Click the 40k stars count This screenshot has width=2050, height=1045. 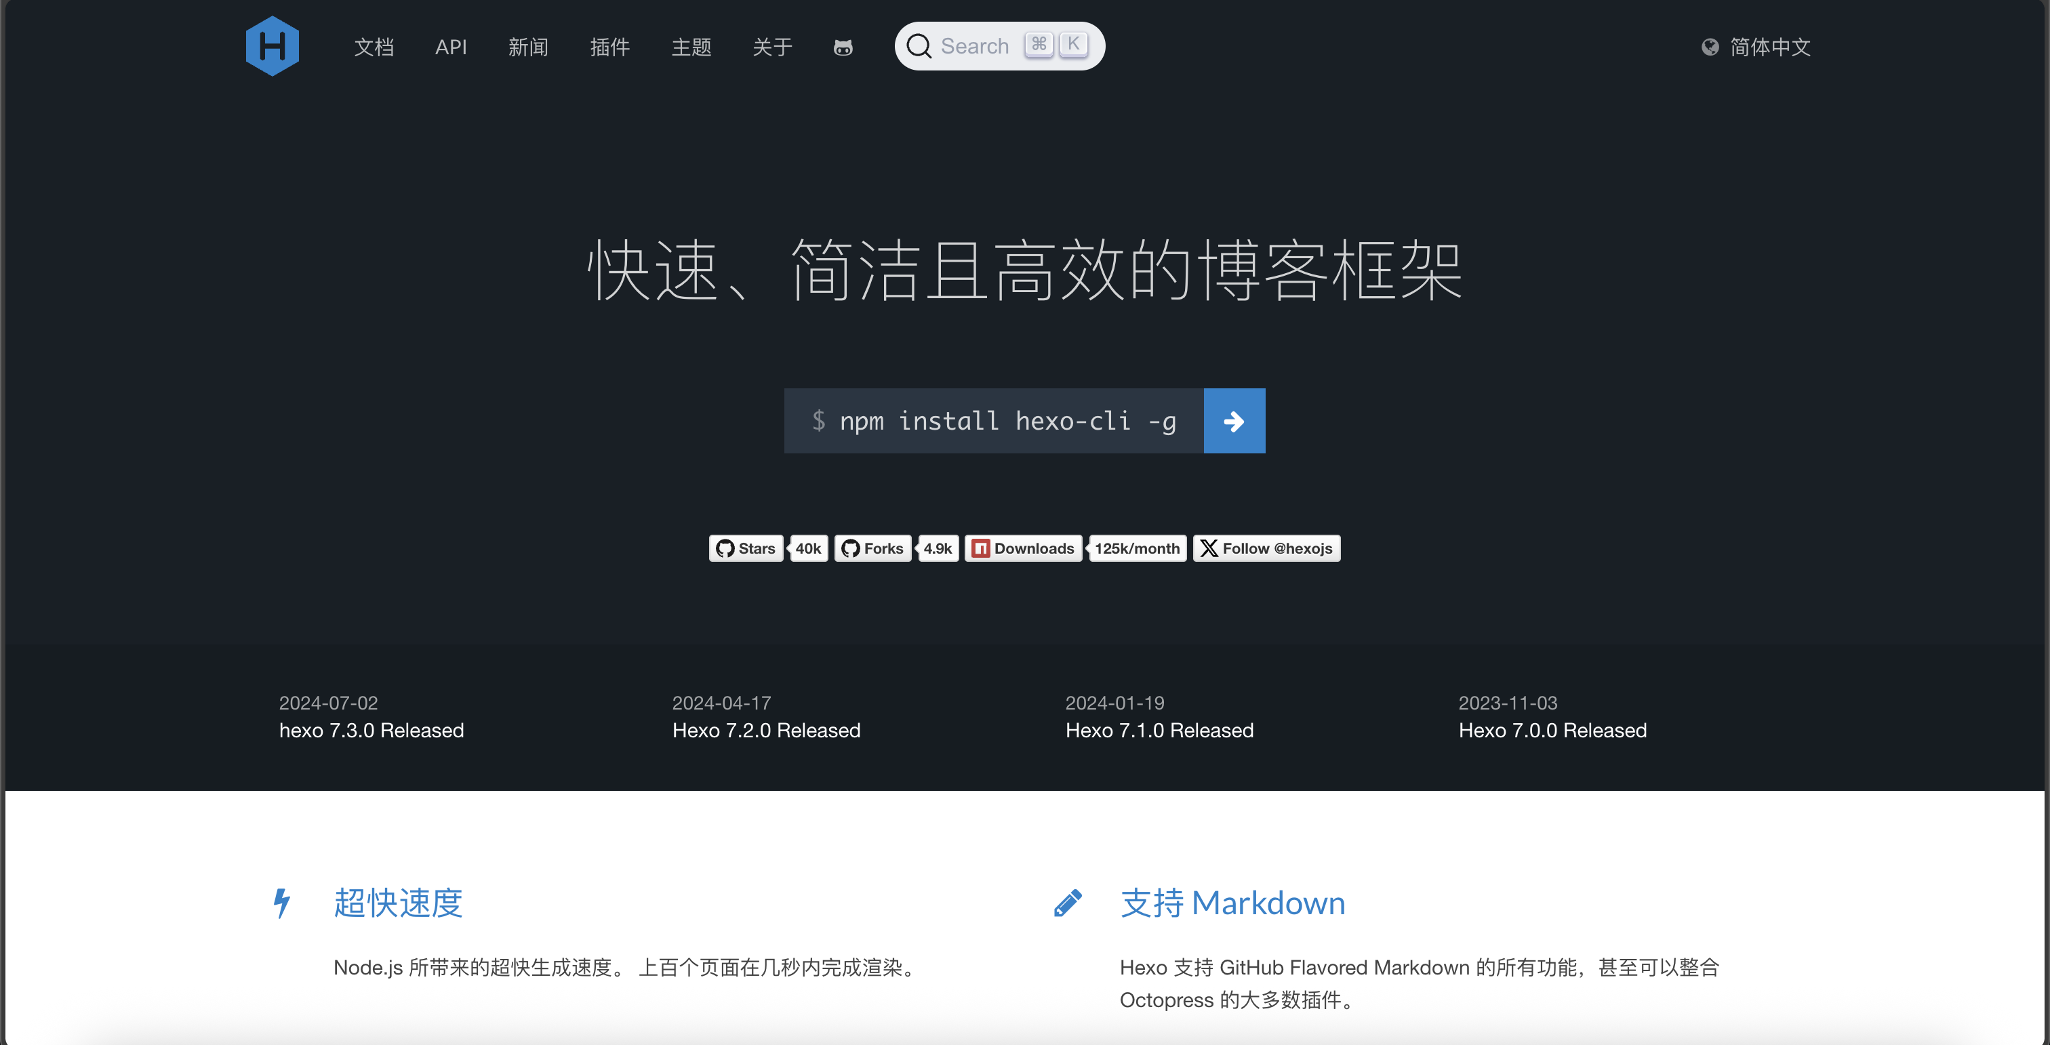[x=809, y=548]
